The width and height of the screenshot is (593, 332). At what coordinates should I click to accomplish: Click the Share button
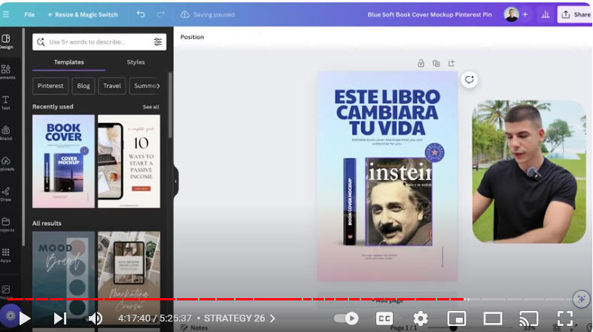[575, 14]
